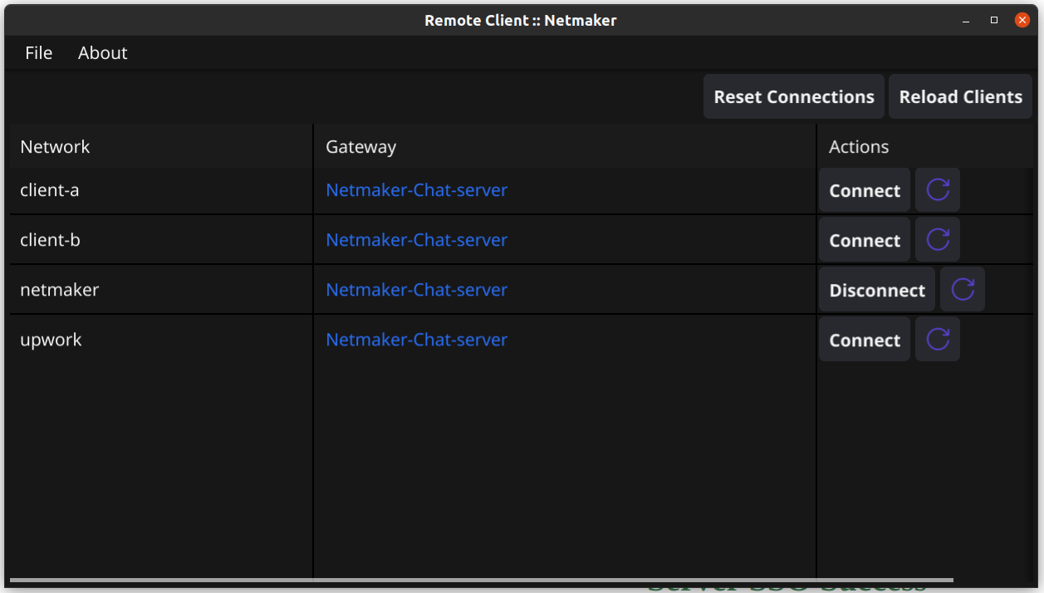
Task: Open the About menu
Action: point(103,53)
